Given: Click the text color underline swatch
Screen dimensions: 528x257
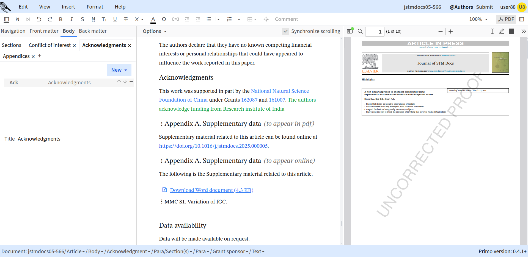Looking at the screenshot, I should [153, 20].
